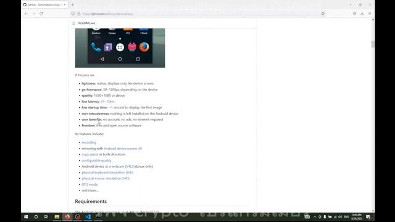Click the 'performance' bullet text
Image resolution: width=395 pixels, height=222 pixels.
(x=119, y=89)
